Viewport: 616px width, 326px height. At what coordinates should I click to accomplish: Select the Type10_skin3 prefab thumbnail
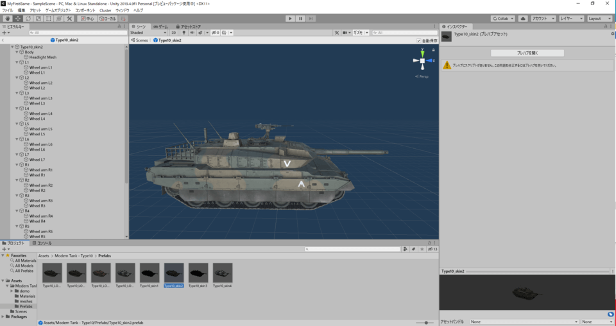pos(198,275)
